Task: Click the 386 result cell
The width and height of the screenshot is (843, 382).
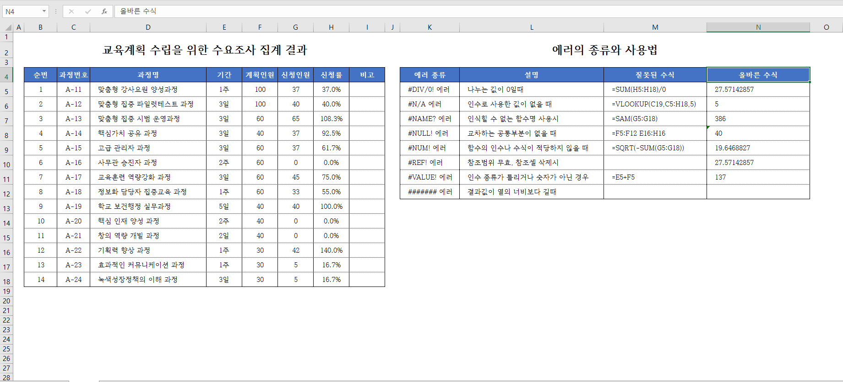Action: pos(758,119)
